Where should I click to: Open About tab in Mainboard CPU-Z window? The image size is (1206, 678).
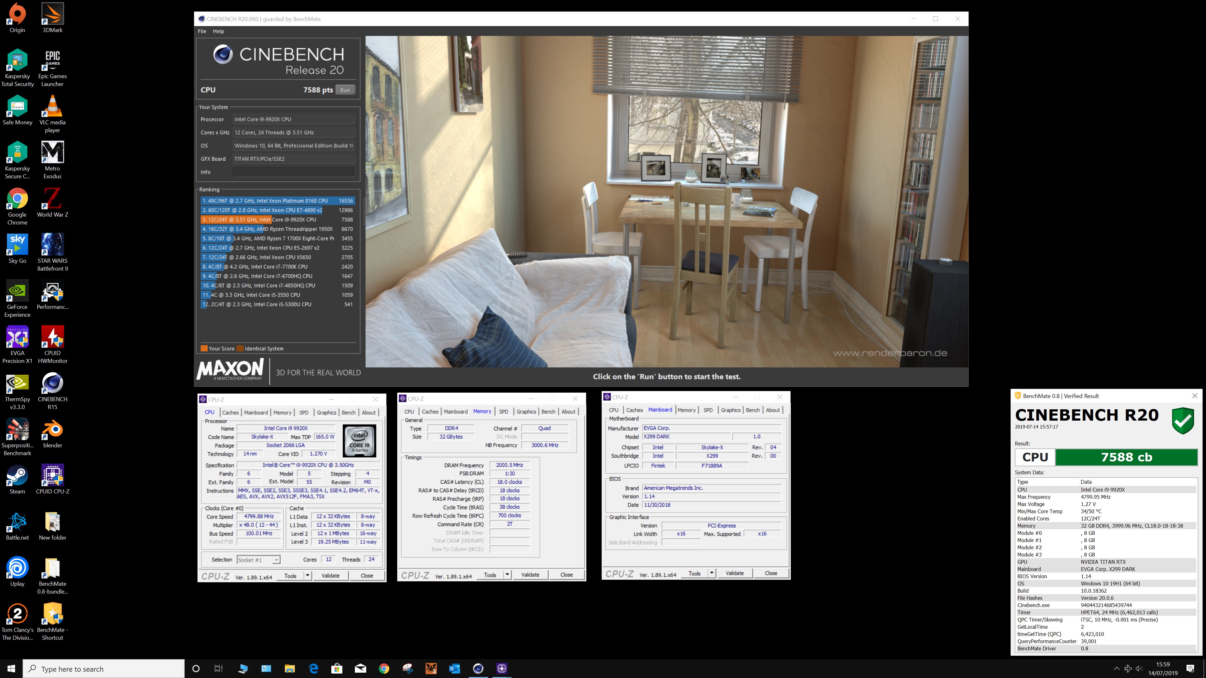[x=773, y=410]
